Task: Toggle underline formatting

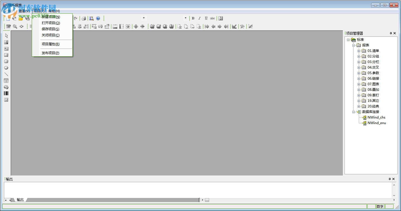Action: click(206, 18)
